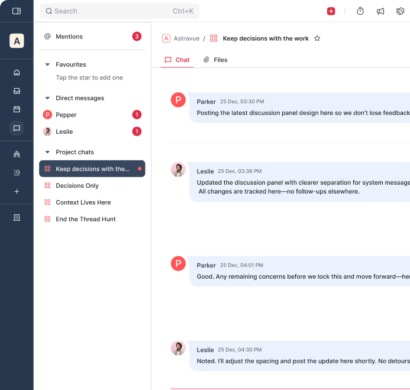Open the team members icon
The width and height of the screenshot is (410, 390).
point(17,154)
